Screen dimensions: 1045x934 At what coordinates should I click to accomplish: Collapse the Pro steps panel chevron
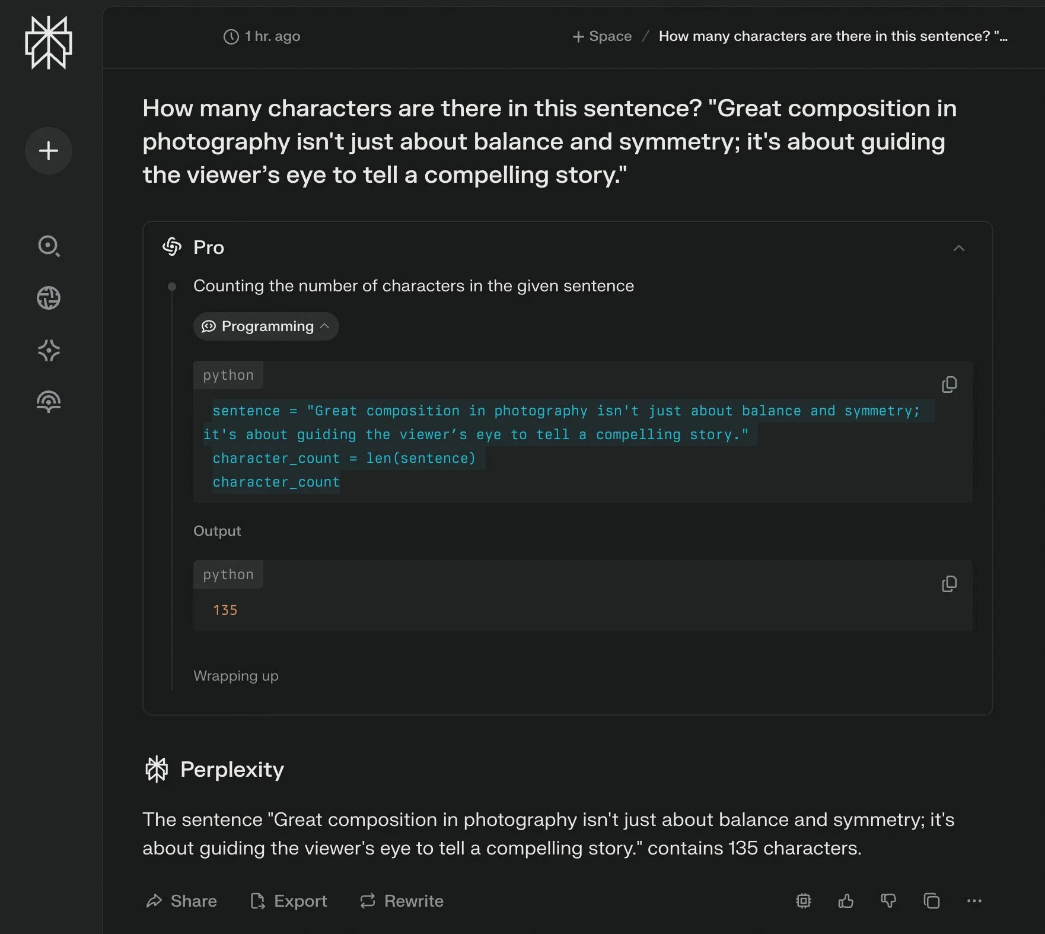(x=958, y=248)
